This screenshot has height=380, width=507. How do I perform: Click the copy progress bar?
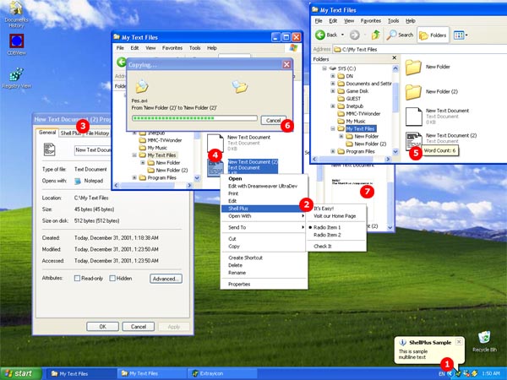[x=194, y=118]
